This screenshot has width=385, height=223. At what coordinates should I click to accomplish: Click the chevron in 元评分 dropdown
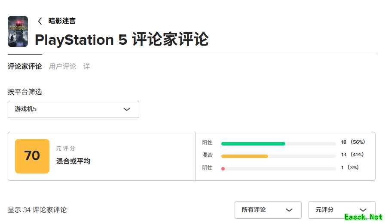coord(363,210)
